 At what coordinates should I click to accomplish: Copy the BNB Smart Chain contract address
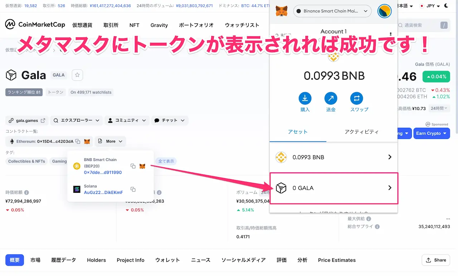click(x=133, y=166)
